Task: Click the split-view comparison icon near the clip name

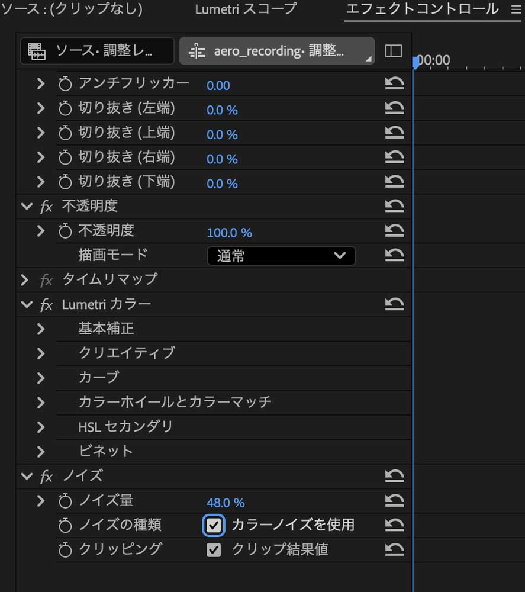Action: pyautogui.click(x=393, y=51)
